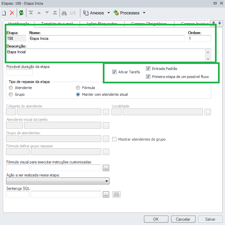Expand the Processos dropdown arrow
225x225 pixels.
(144, 13)
